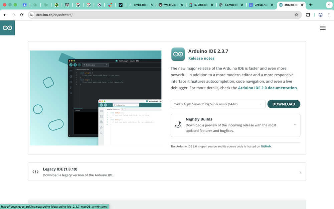Image resolution: width=334 pixels, height=209 pixels.
Task: Open Chrome's three-dot menu
Action: coord(329,15)
